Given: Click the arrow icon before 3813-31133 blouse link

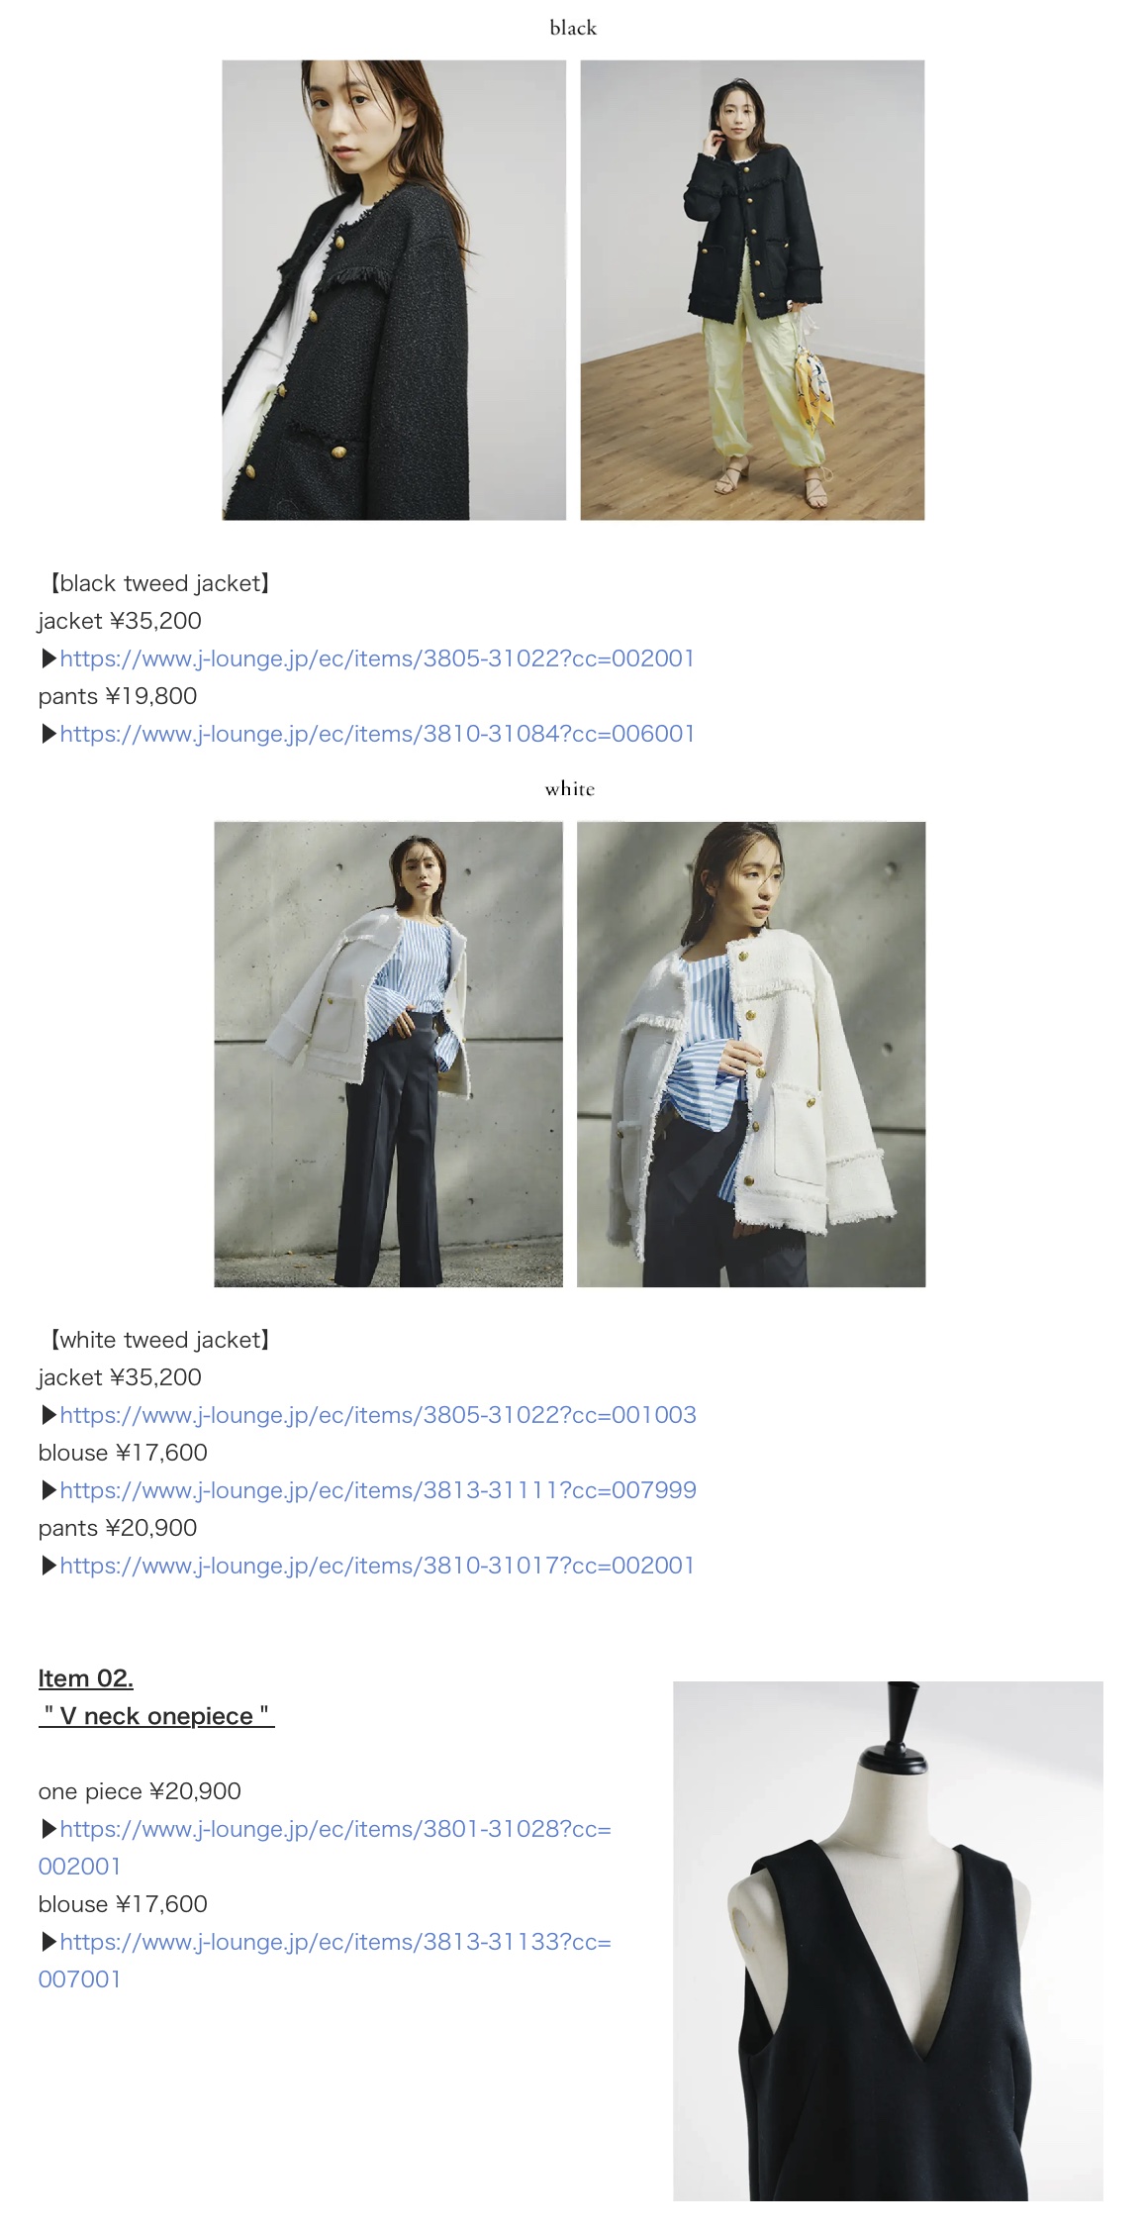Looking at the screenshot, I should click(48, 1942).
